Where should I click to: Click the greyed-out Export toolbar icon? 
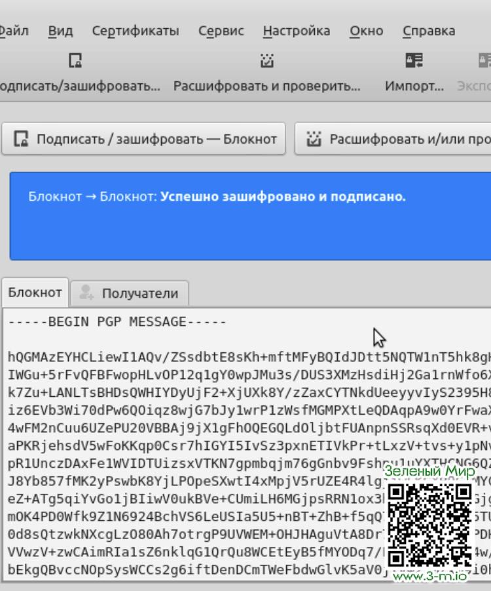[483, 62]
